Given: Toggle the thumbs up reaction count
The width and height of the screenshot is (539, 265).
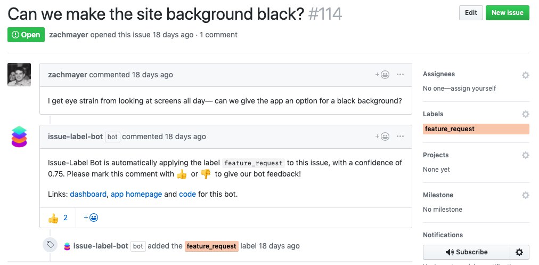Looking at the screenshot, I should pos(58,218).
